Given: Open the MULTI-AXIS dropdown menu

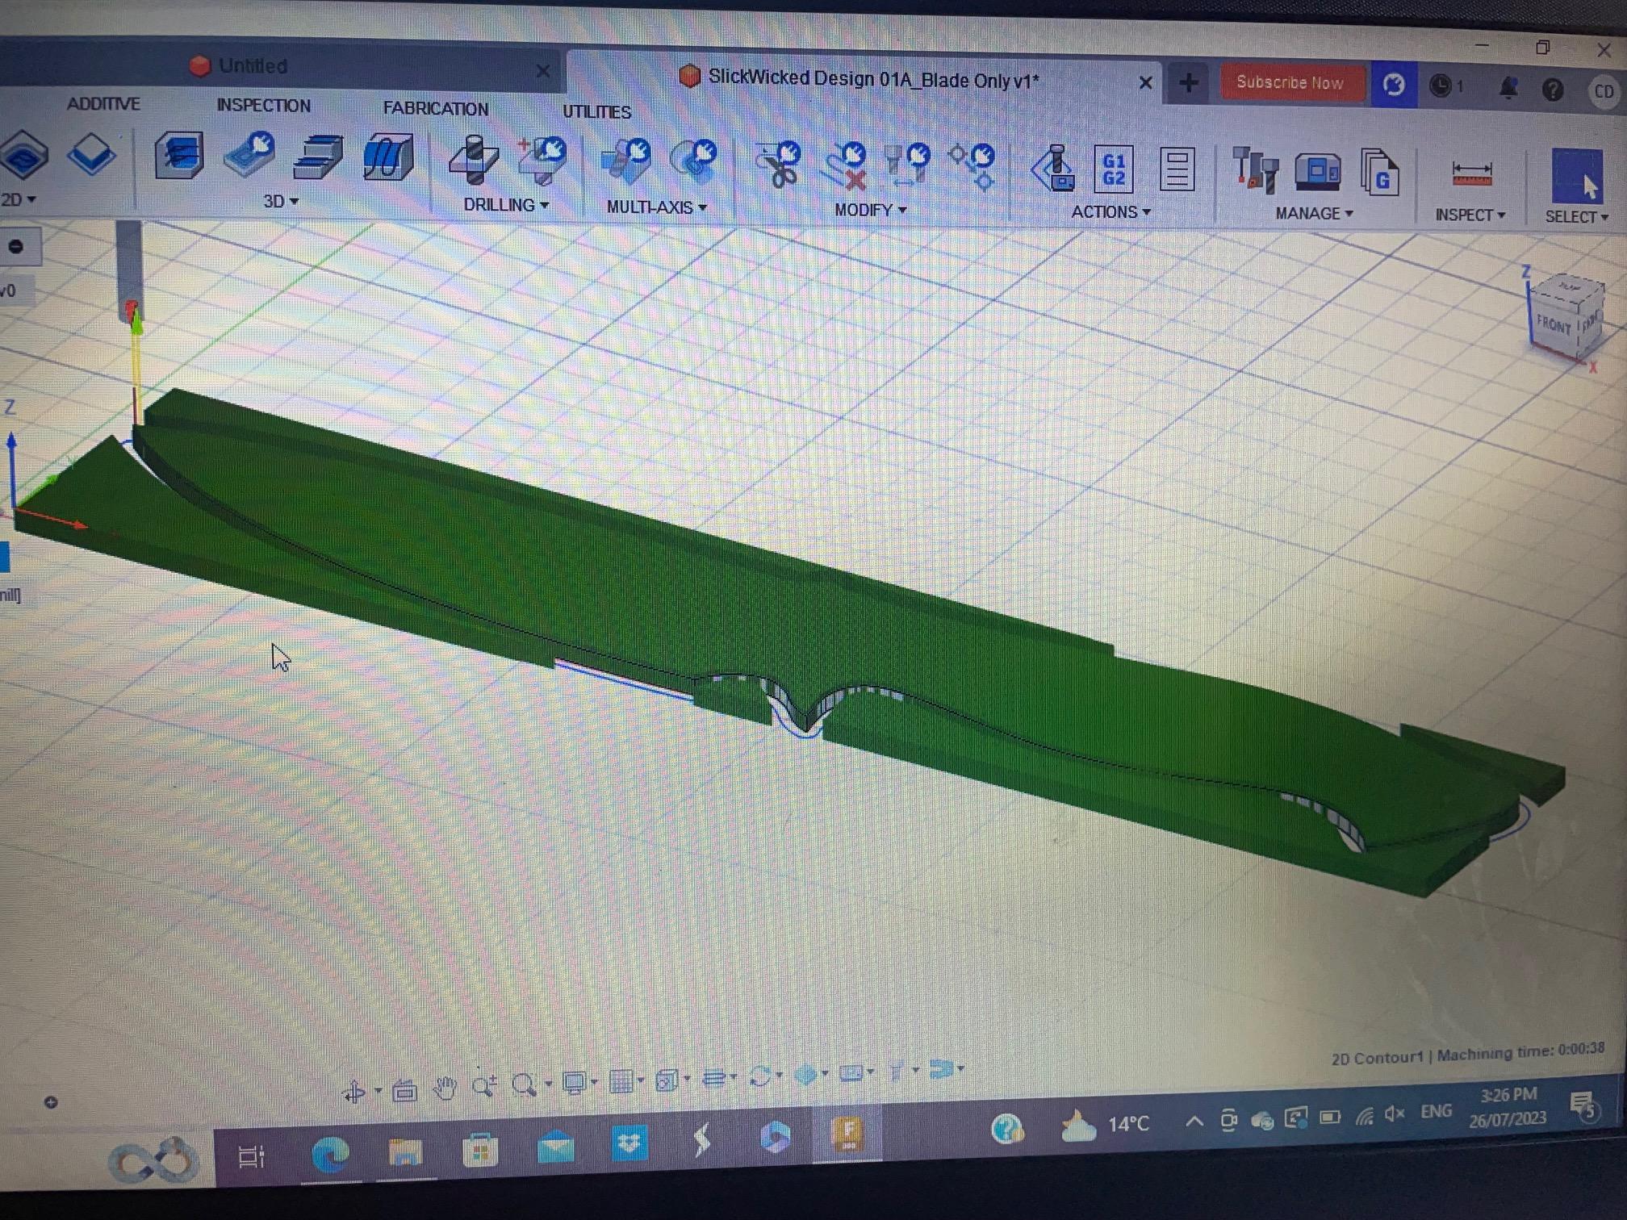Looking at the screenshot, I should click(x=656, y=207).
